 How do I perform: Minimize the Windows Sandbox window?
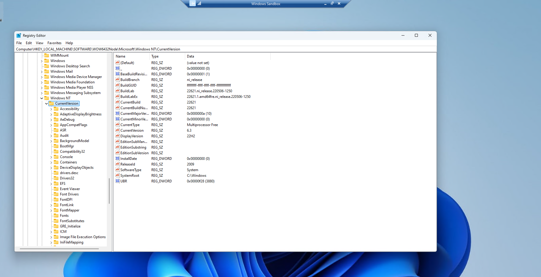pos(325,4)
